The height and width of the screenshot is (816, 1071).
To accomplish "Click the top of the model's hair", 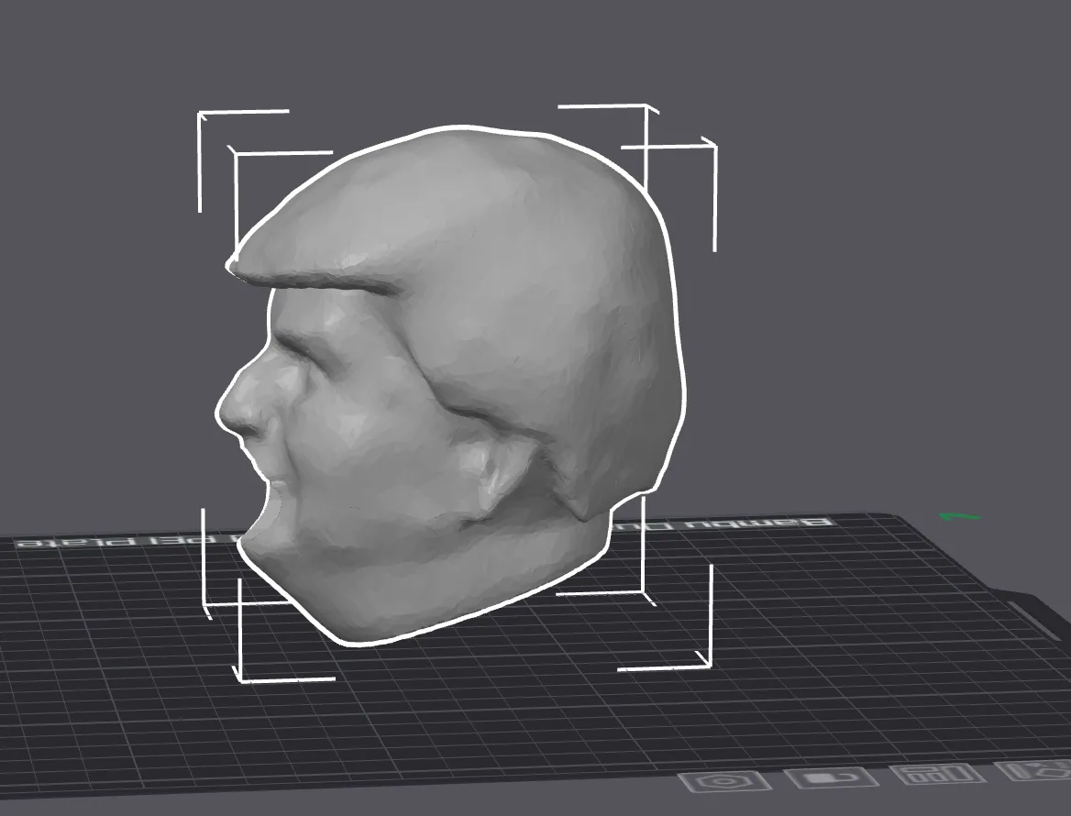I will click(x=465, y=147).
